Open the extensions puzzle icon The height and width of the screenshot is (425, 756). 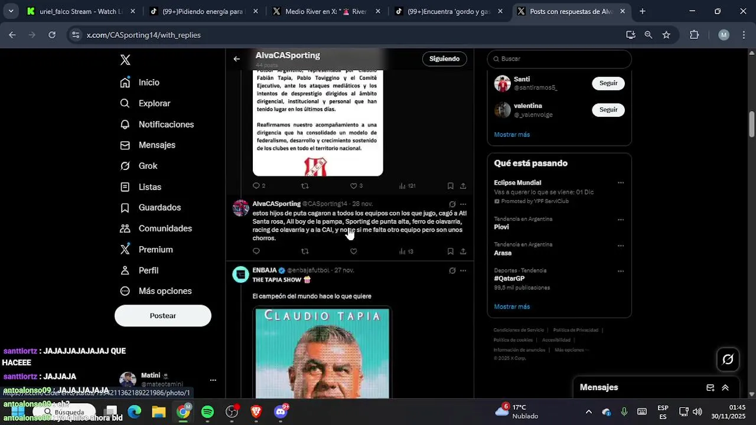click(x=694, y=35)
